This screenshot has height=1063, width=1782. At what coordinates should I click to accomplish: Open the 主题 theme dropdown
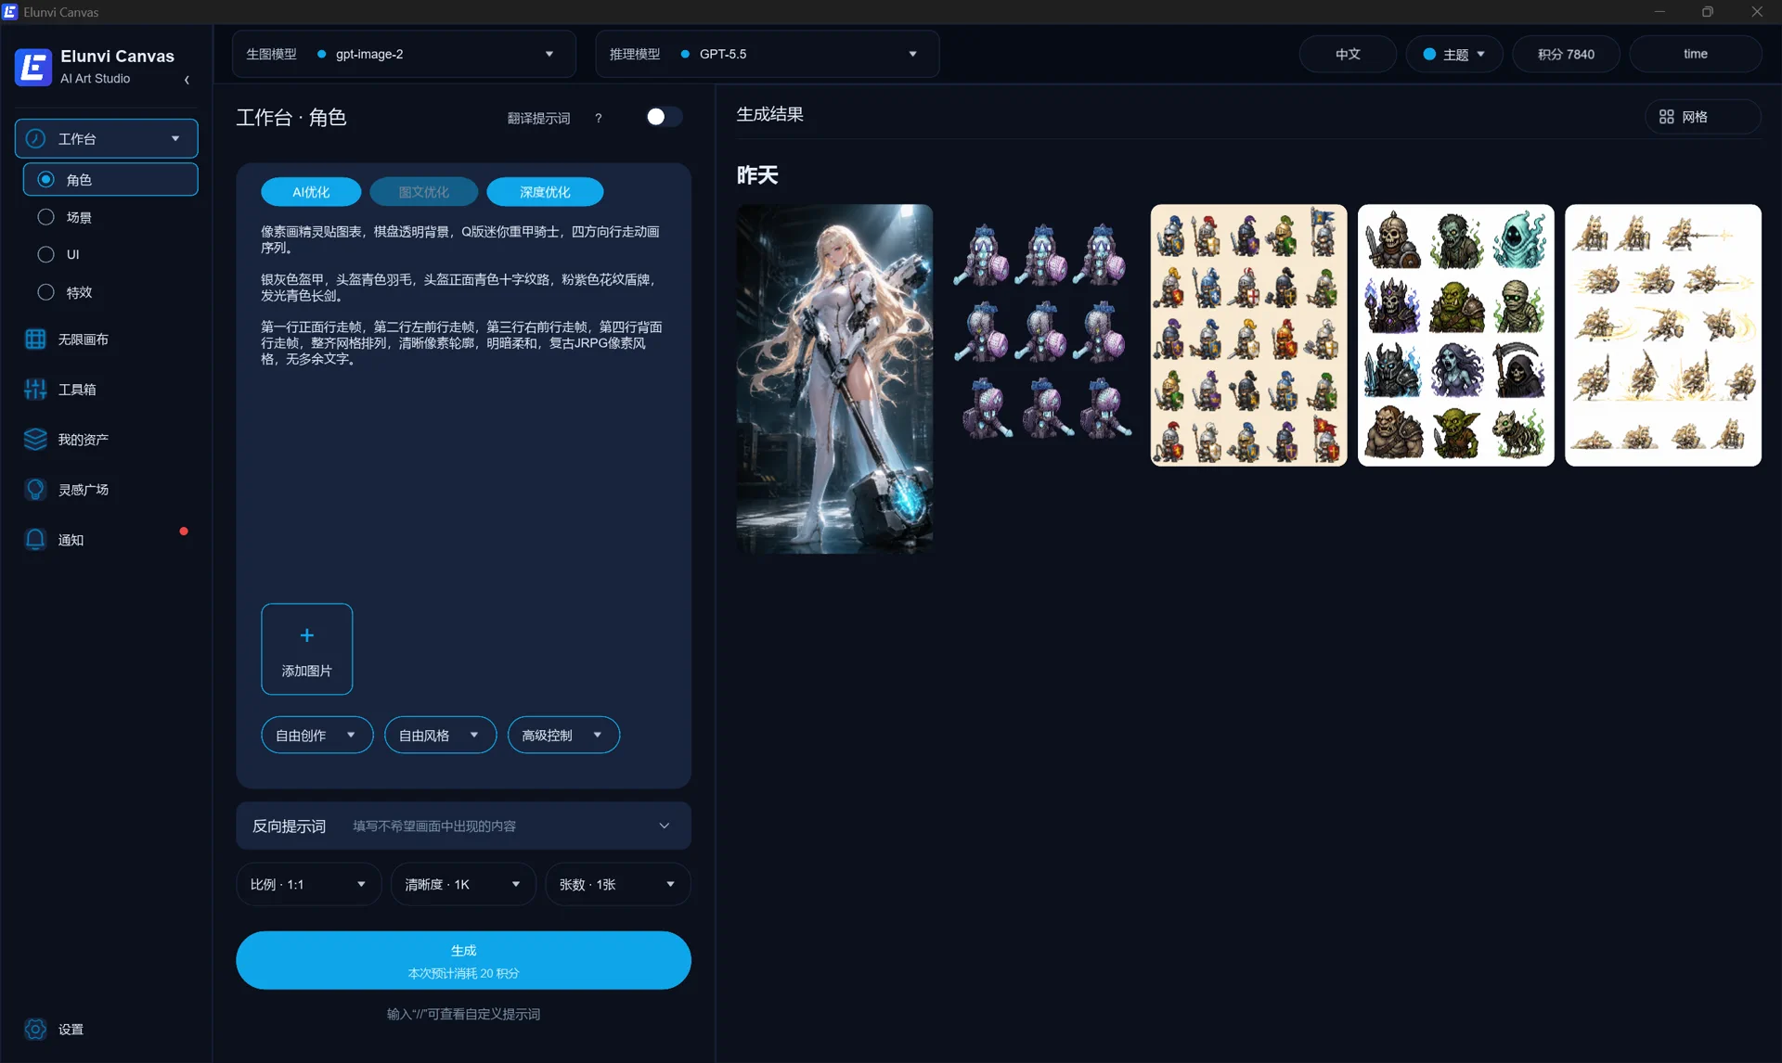(x=1454, y=54)
